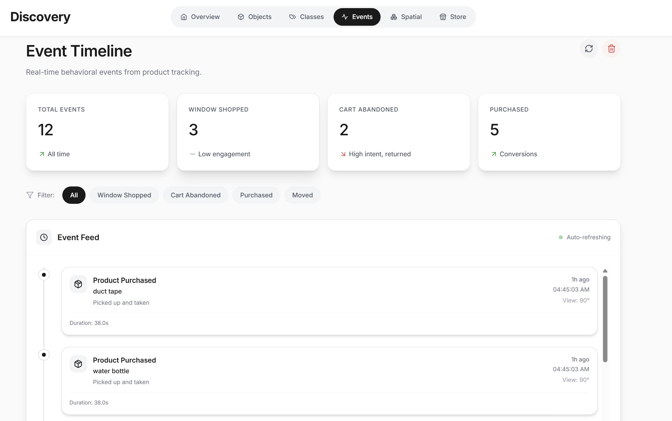Image resolution: width=672 pixels, height=421 pixels.
Task: Filter events by Window Shopped
Action: [x=124, y=195]
